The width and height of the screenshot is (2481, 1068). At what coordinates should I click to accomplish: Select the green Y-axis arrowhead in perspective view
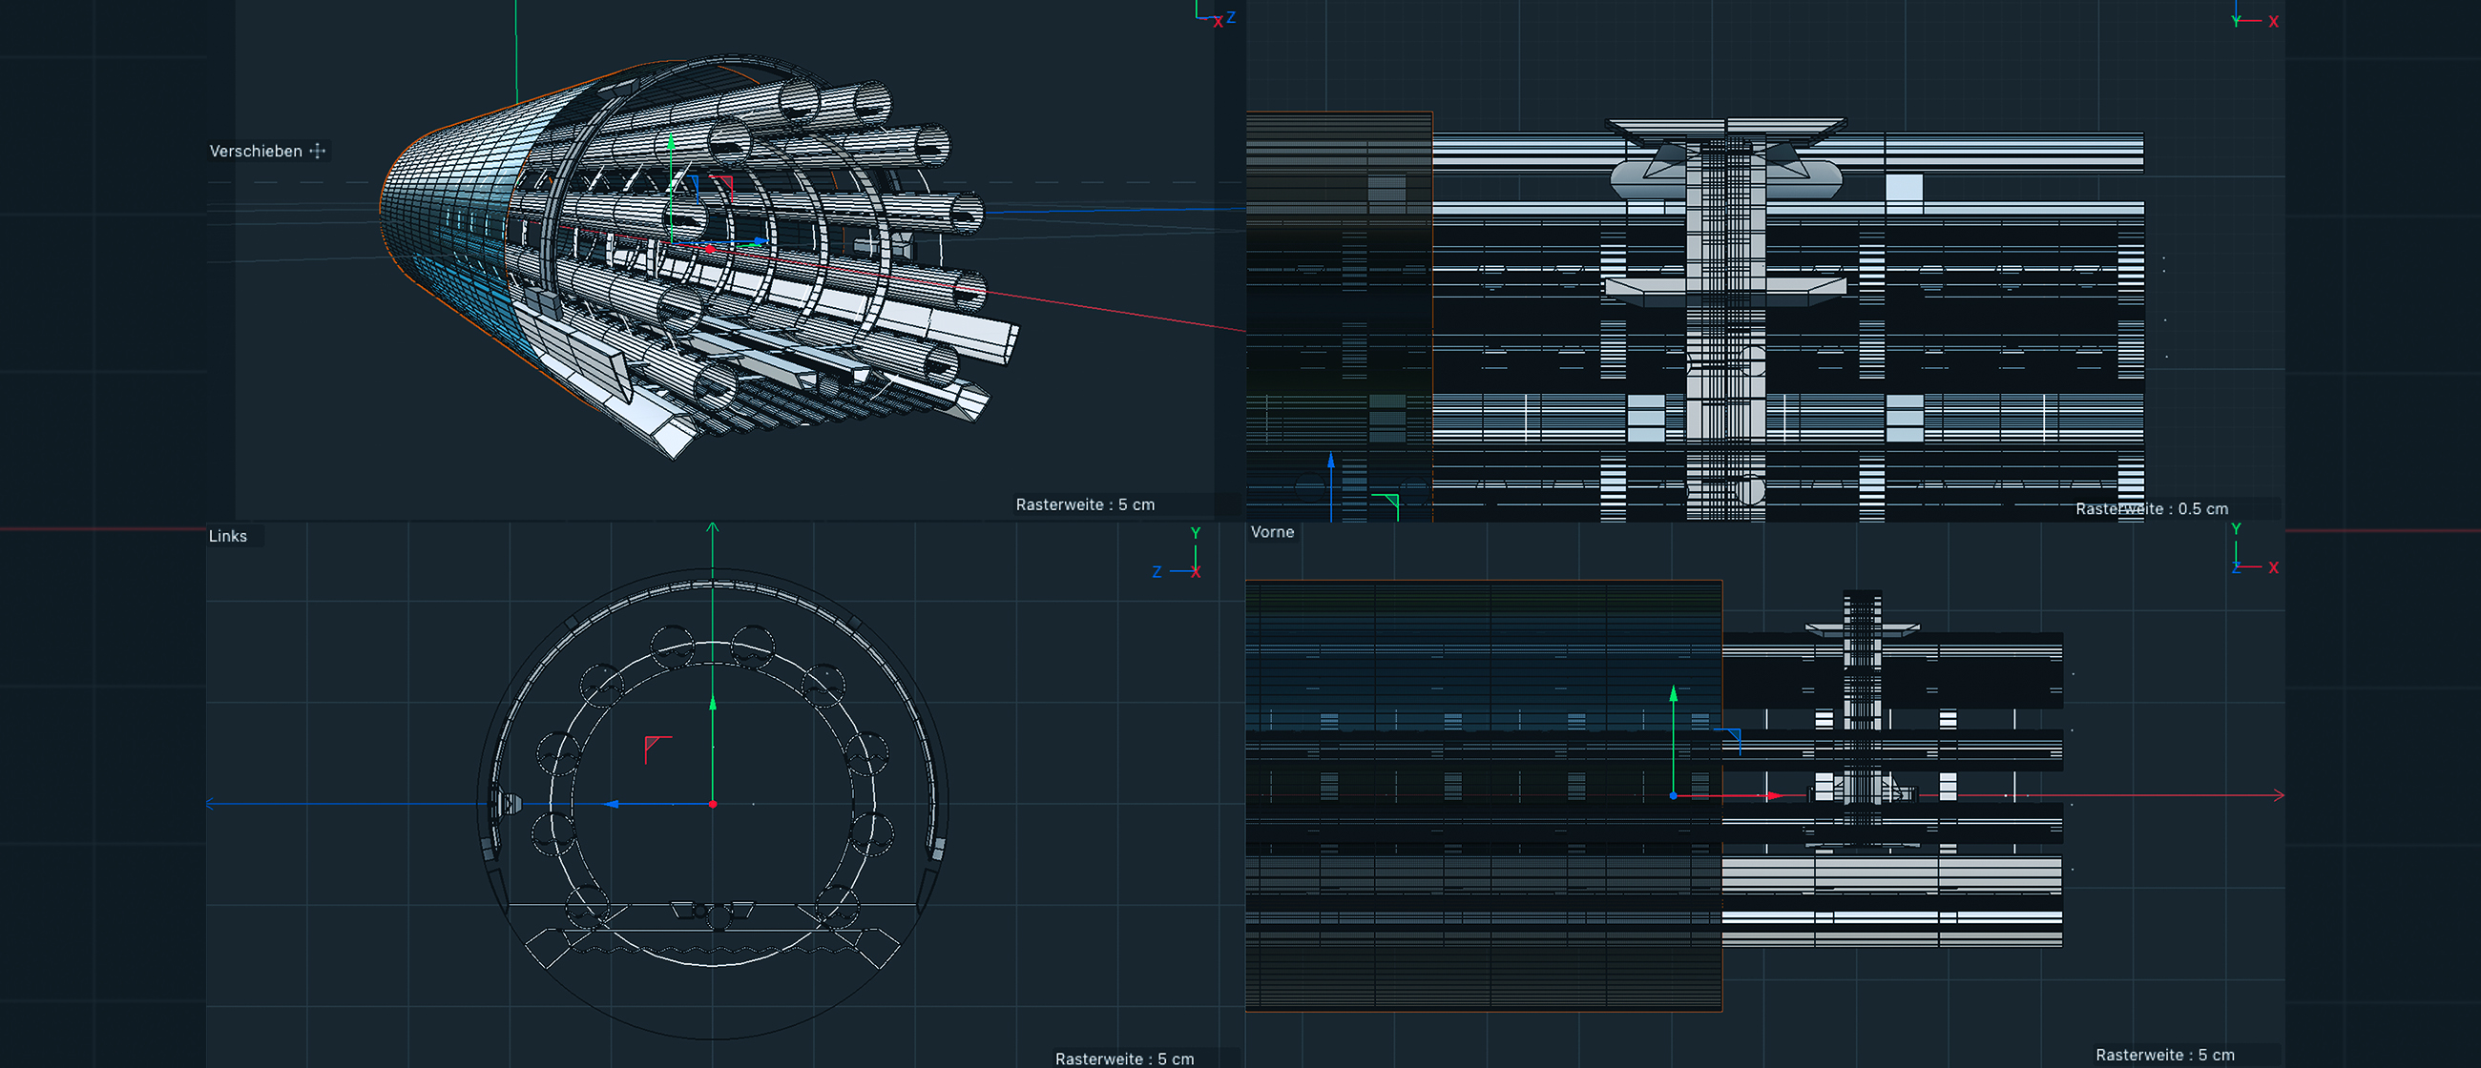pyautogui.click(x=671, y=142)
